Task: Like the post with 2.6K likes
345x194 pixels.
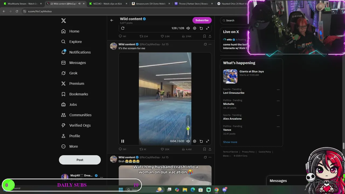Action: point(165,36)
